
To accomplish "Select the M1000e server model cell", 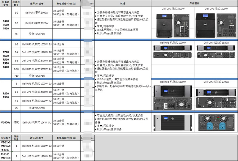I will (x=6, y=122).
